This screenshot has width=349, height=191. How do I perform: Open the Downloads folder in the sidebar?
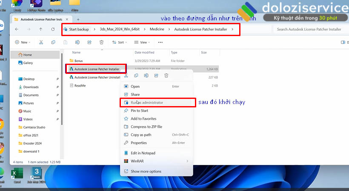31,87
